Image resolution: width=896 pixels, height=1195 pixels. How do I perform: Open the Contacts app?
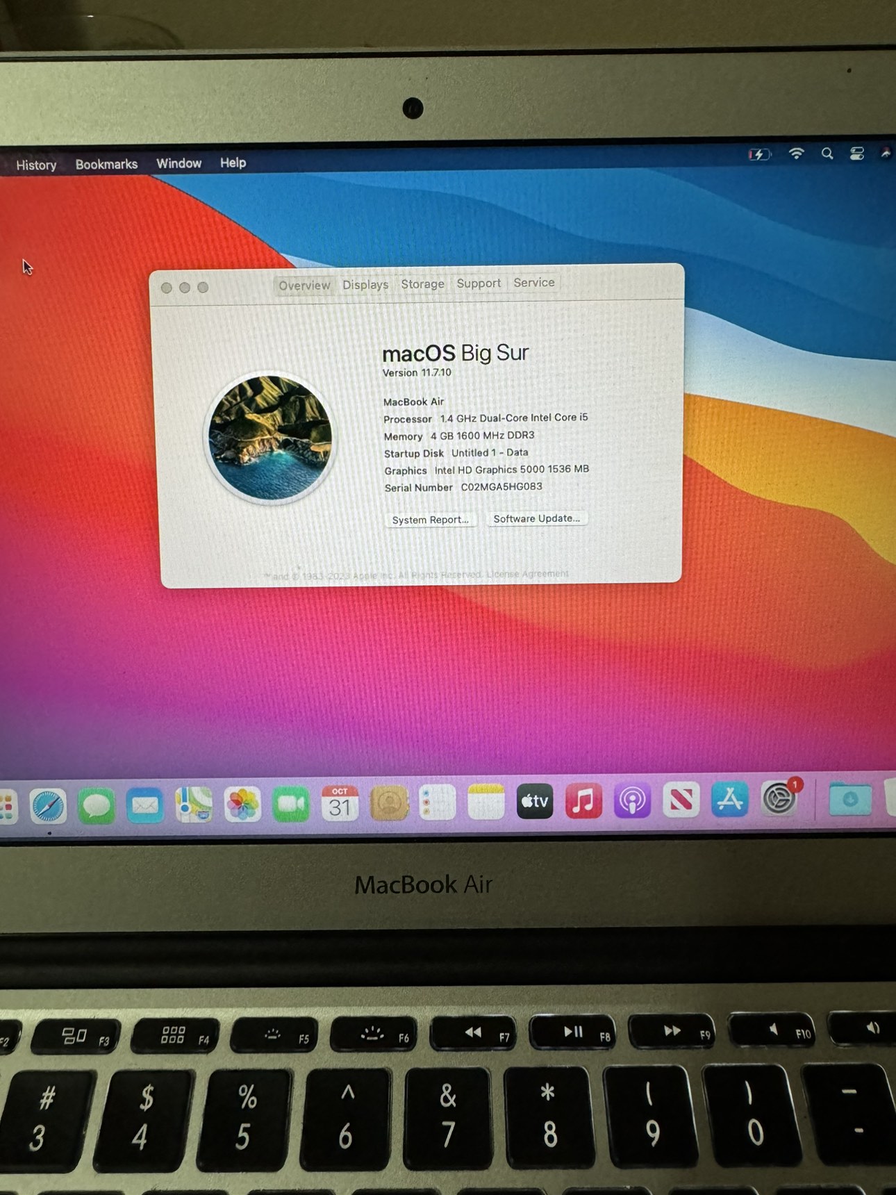click(389, 802)
